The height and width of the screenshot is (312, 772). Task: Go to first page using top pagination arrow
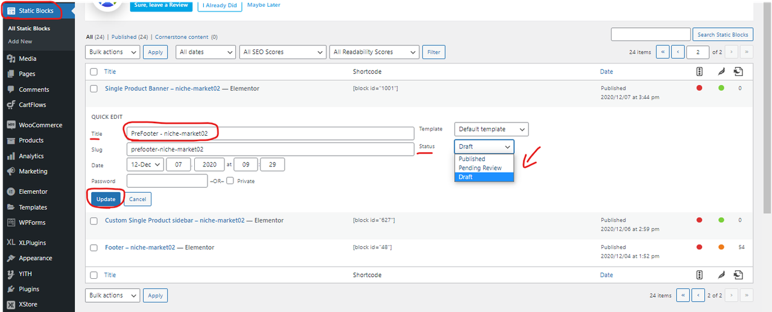(662, 52)
